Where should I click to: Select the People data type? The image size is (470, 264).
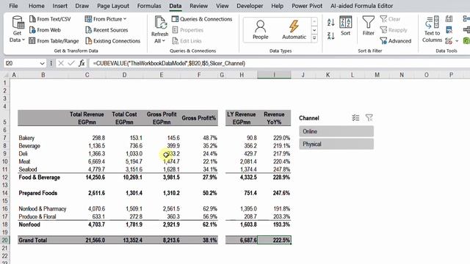point(260,29)
